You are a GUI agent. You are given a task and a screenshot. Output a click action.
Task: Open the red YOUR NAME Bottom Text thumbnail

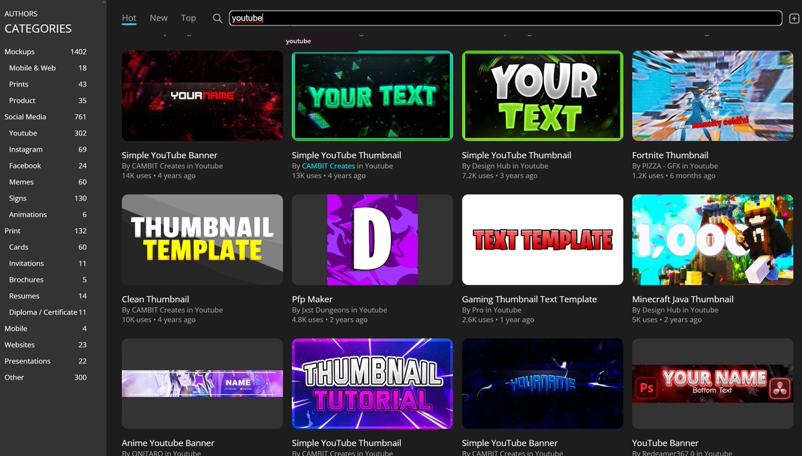tap(713, 384)
